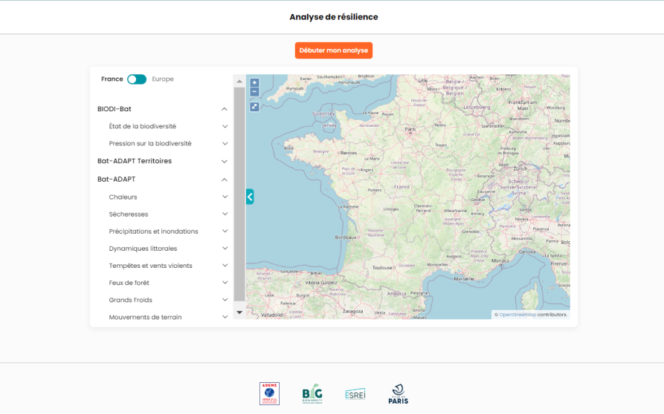Click the ESREI logo
This screenshot has height=414, width=664.
[x=355, y=394]
